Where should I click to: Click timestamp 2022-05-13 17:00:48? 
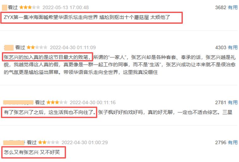[66, 8]
